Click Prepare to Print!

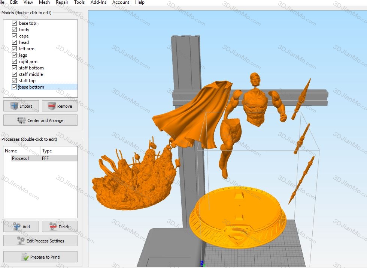(40, 257)
